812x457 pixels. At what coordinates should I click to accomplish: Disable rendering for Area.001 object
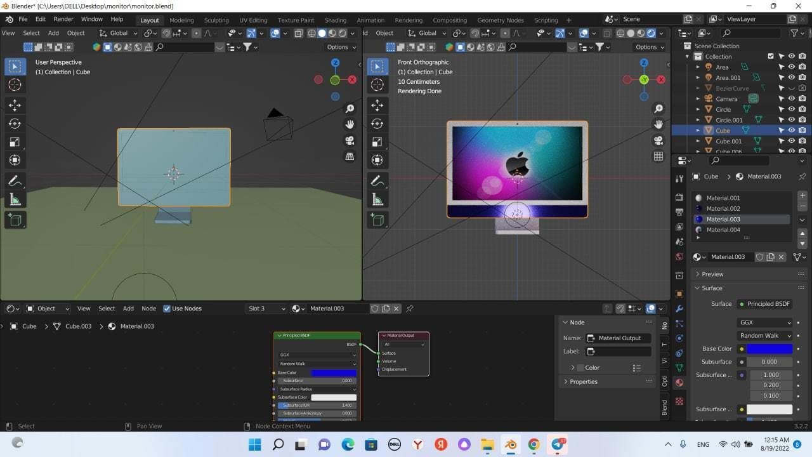coord(802,77)
